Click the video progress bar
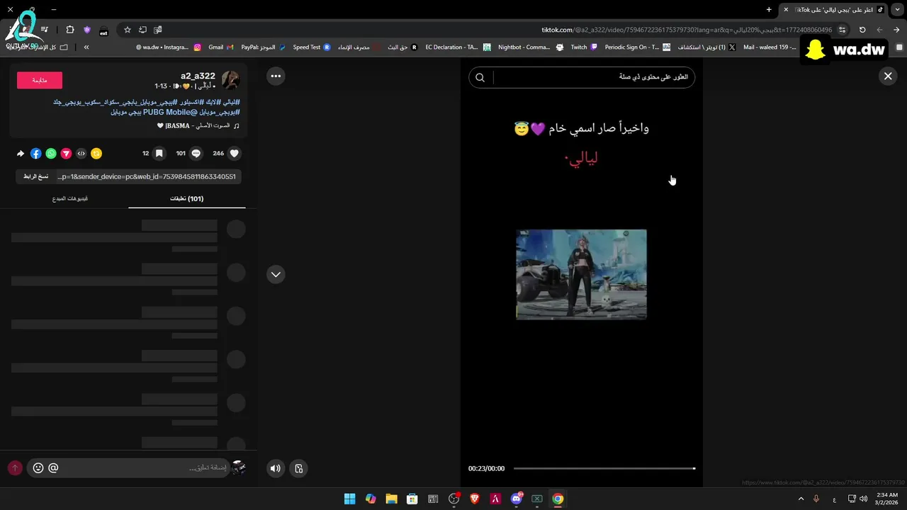 coord(604,468)
